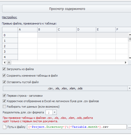
Task: Select column A header in preview table
Action: click(x=28, y=29)
